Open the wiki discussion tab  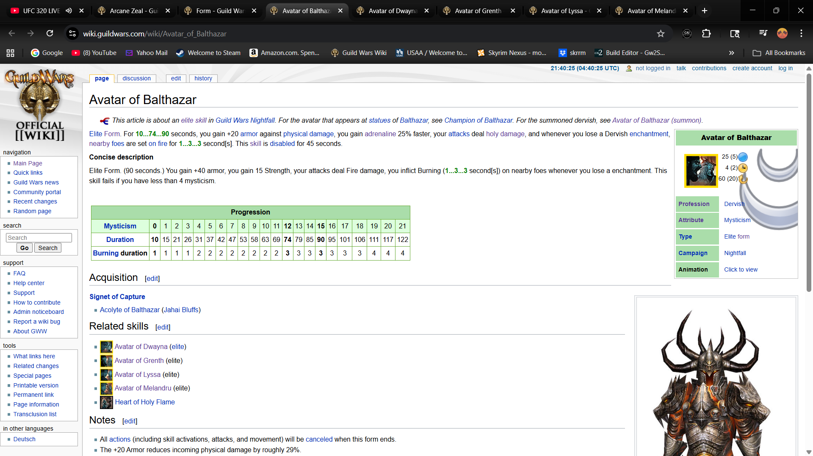(136, 78)
